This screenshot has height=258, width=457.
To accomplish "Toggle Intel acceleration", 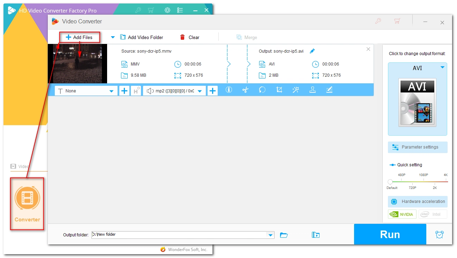I will click(433, 214).
